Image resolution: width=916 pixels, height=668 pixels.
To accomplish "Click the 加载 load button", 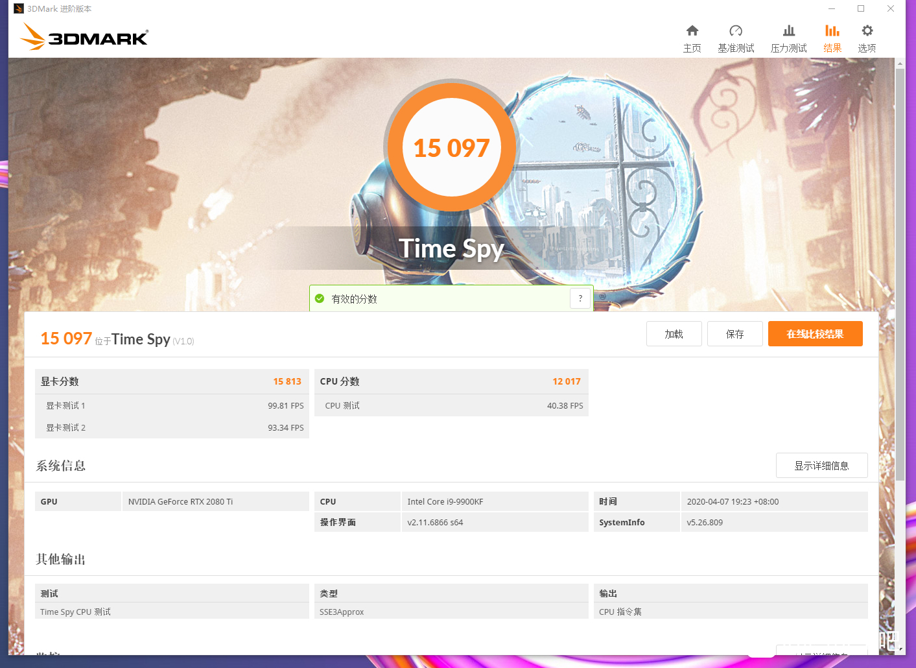I will tap(674, 334).
